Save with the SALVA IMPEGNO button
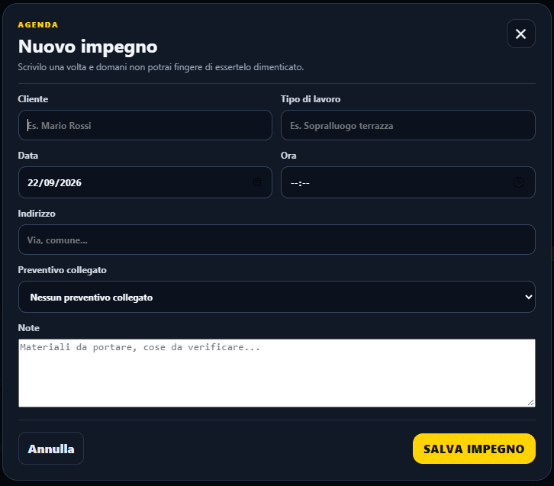The width and height of the screenshot is (554, 486). (x=474, y=449)
